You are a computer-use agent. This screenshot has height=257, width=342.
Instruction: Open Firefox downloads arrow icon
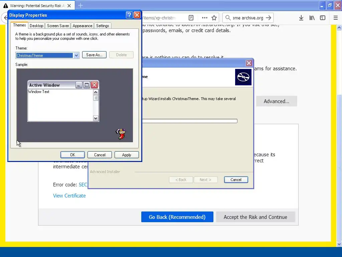301,18
